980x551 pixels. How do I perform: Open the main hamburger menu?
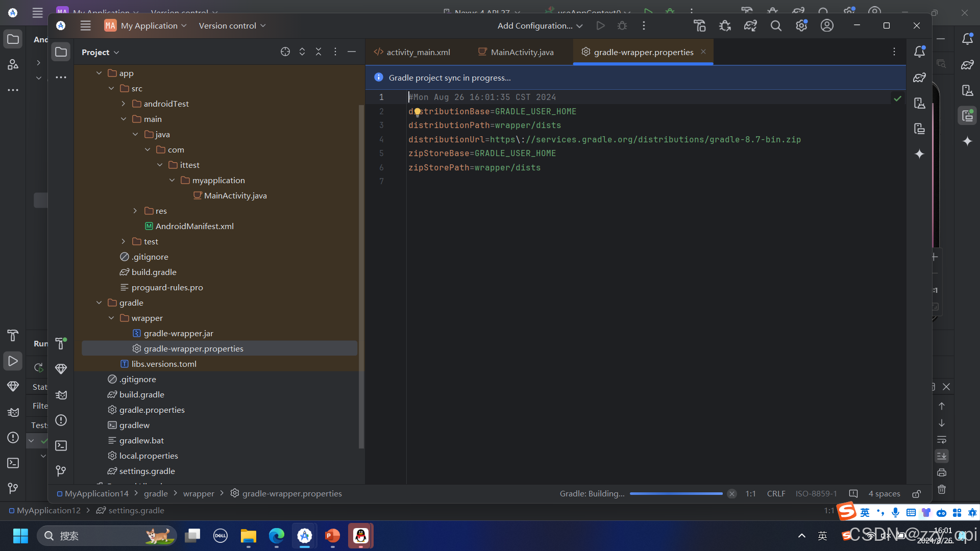pyautogui.click(x=85, y=26)
